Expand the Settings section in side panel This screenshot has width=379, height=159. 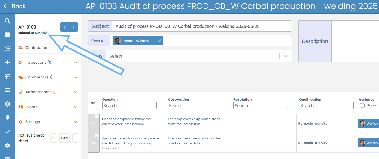(48, 122)
